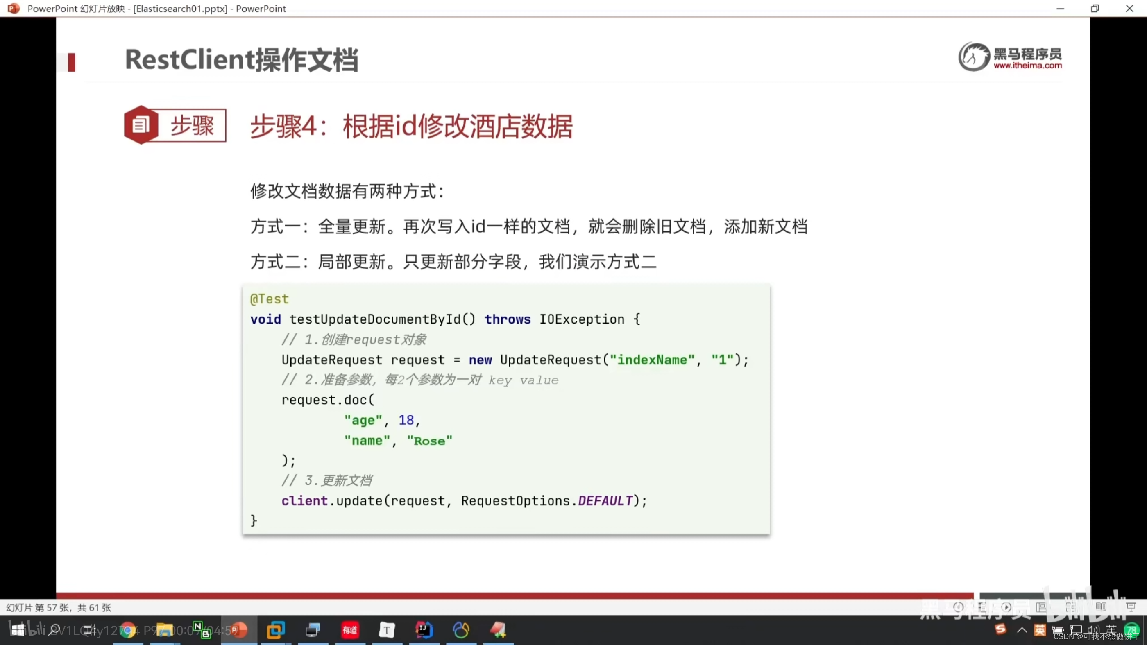Go to previous slide arrow in status bar
Screen dimensions: 1147x645
tap(958, 607)
